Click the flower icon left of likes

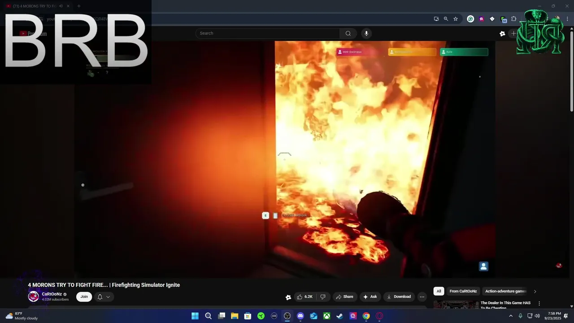[x=288, y=297]
